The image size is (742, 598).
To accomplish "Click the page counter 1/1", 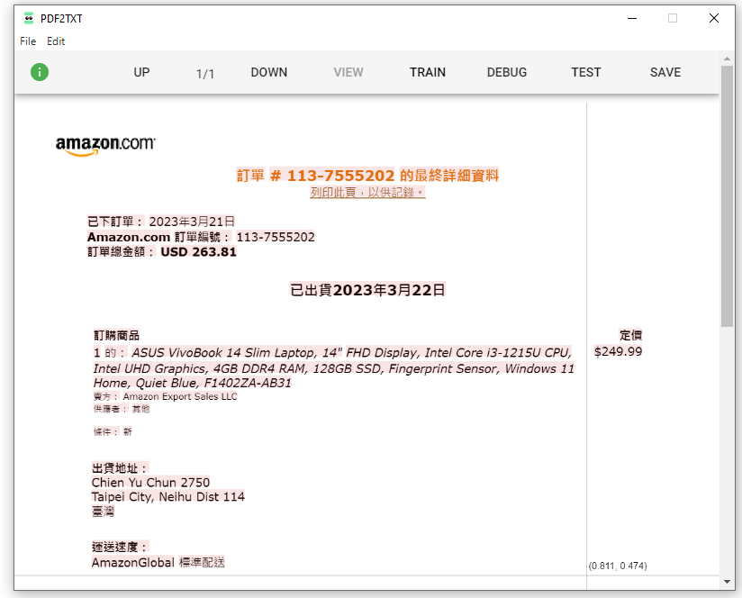I will [x=205, y=74].
